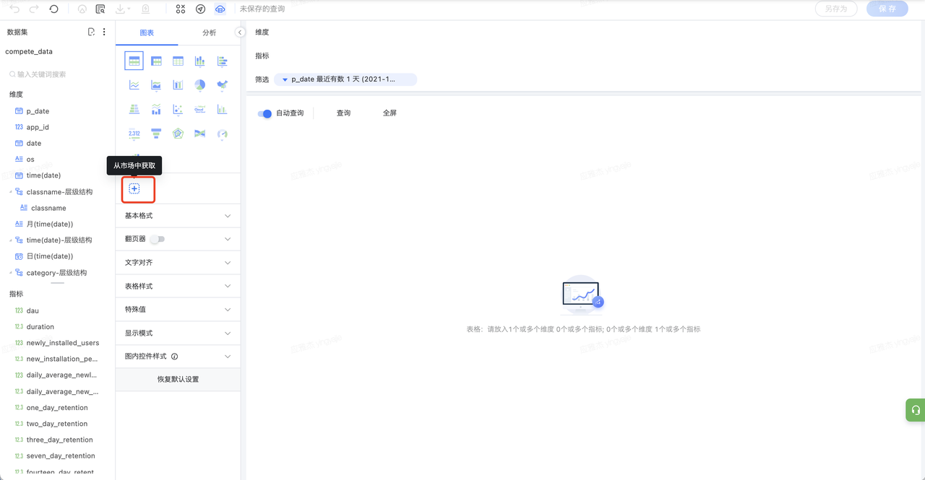The height and width of the screenshot is (480, 925).
Task: Click the 查询 button
Action: 343,113
